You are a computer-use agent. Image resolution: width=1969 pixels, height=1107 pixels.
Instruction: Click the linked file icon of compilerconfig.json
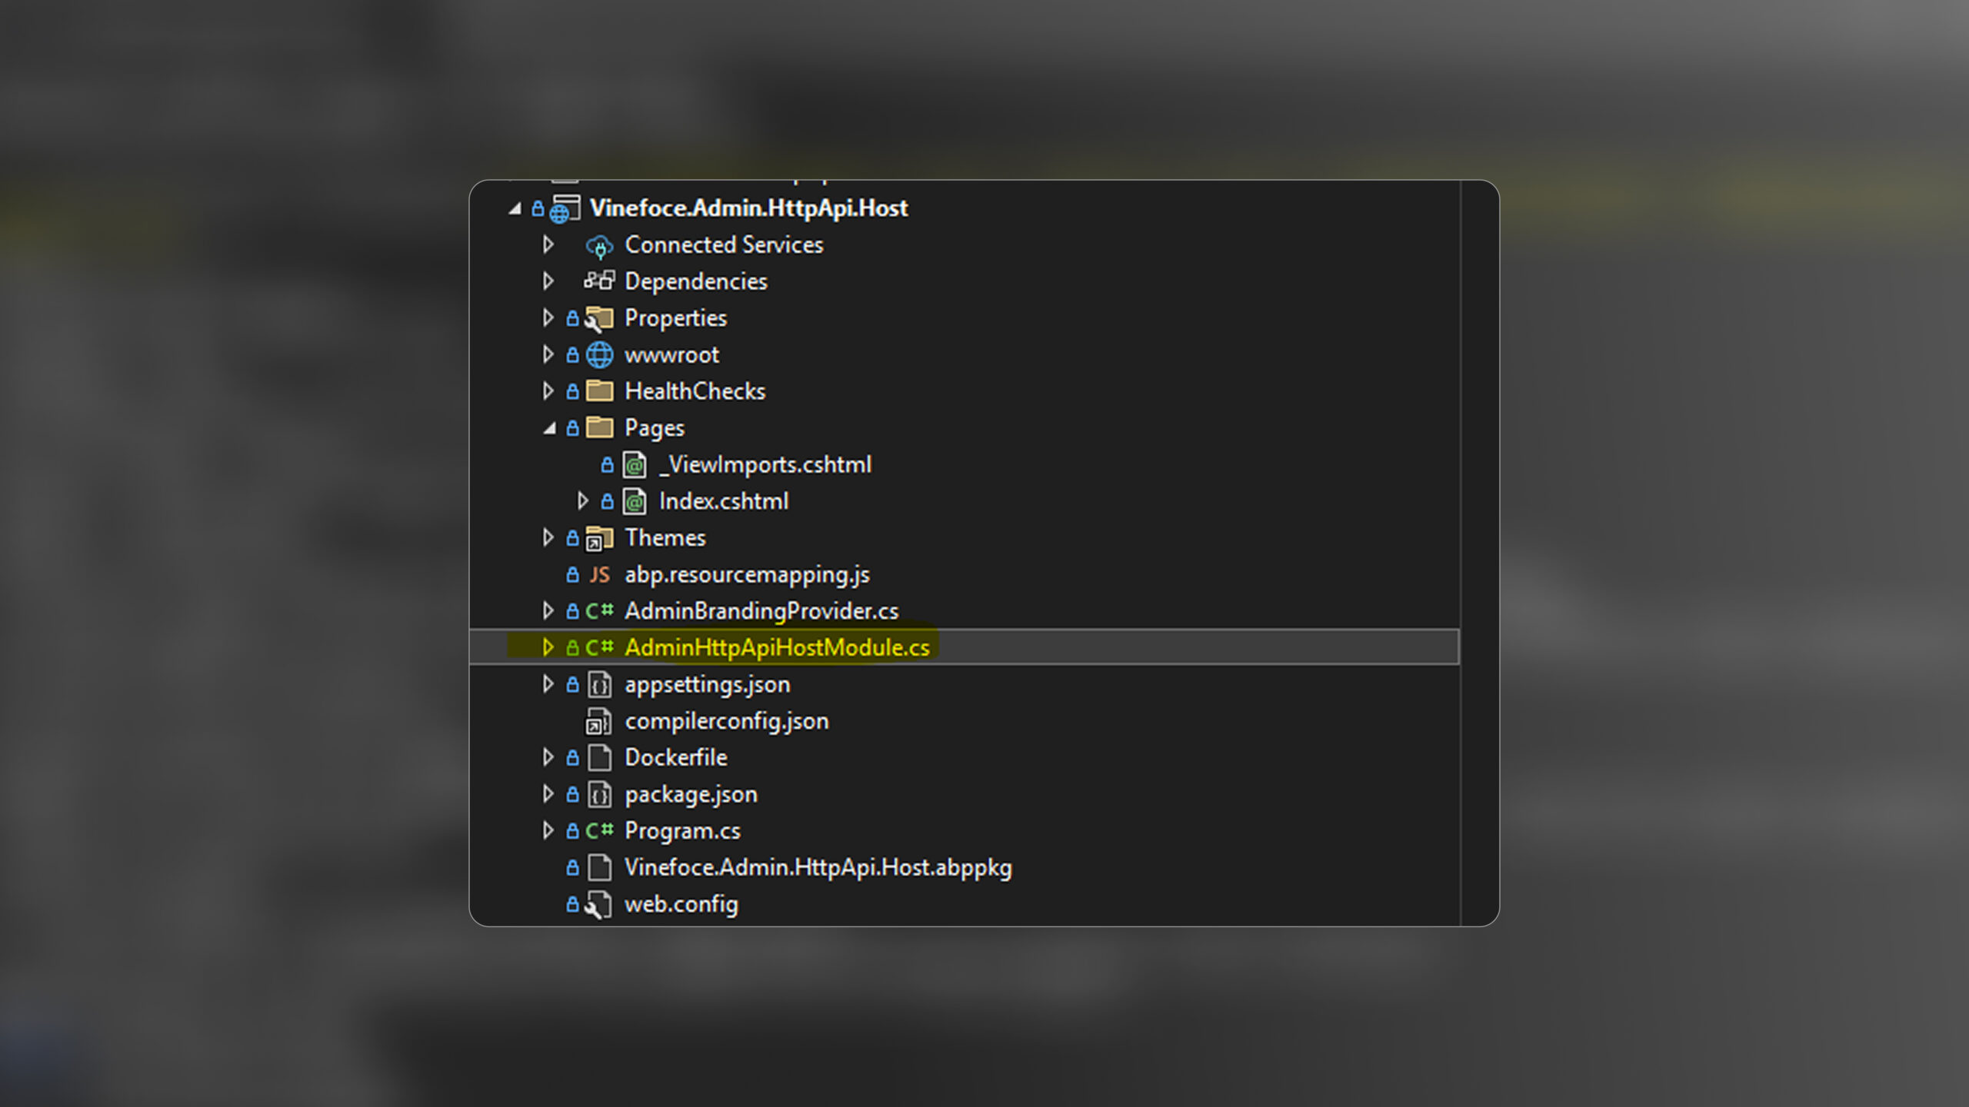click(598, 722)
